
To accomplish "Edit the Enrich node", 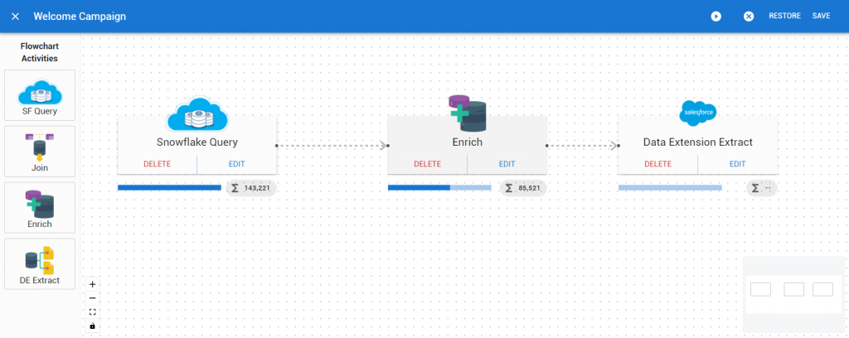I will 507,164.
